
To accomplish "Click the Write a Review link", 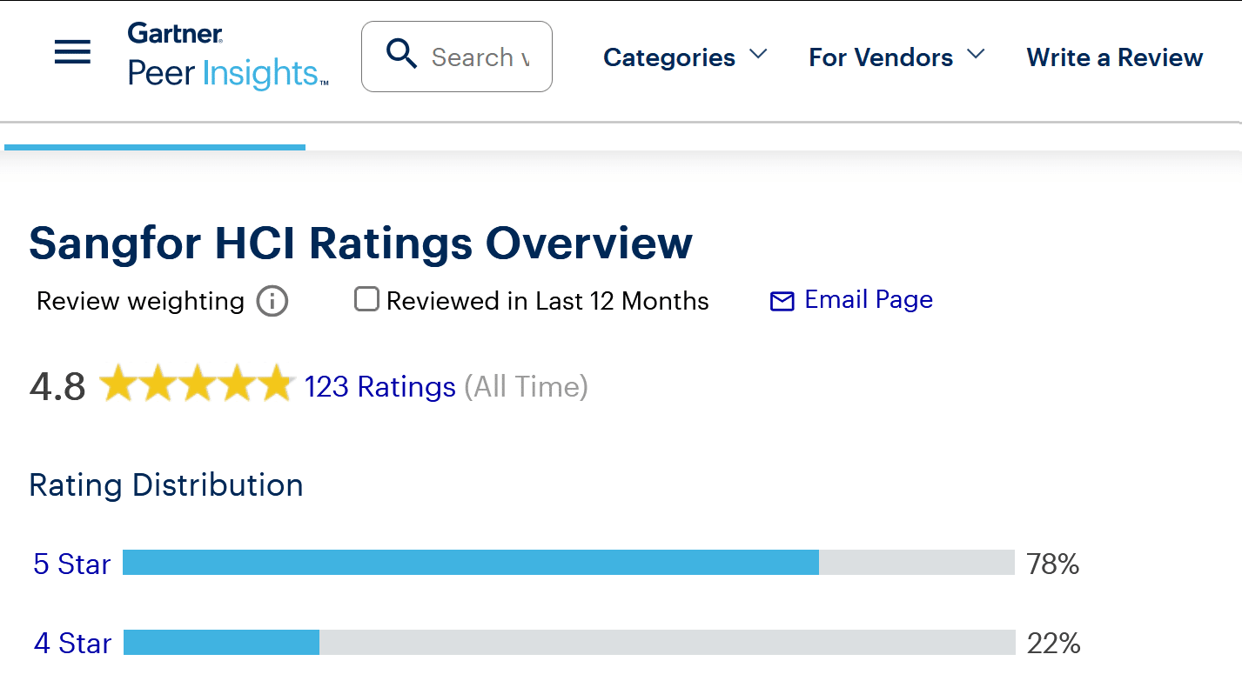I will [1114, 57].
